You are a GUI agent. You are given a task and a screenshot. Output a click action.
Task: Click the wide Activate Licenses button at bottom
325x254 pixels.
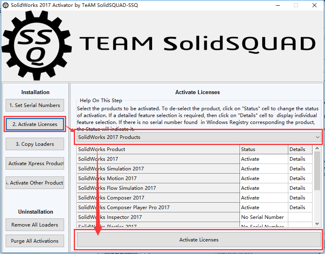point(199,240)
